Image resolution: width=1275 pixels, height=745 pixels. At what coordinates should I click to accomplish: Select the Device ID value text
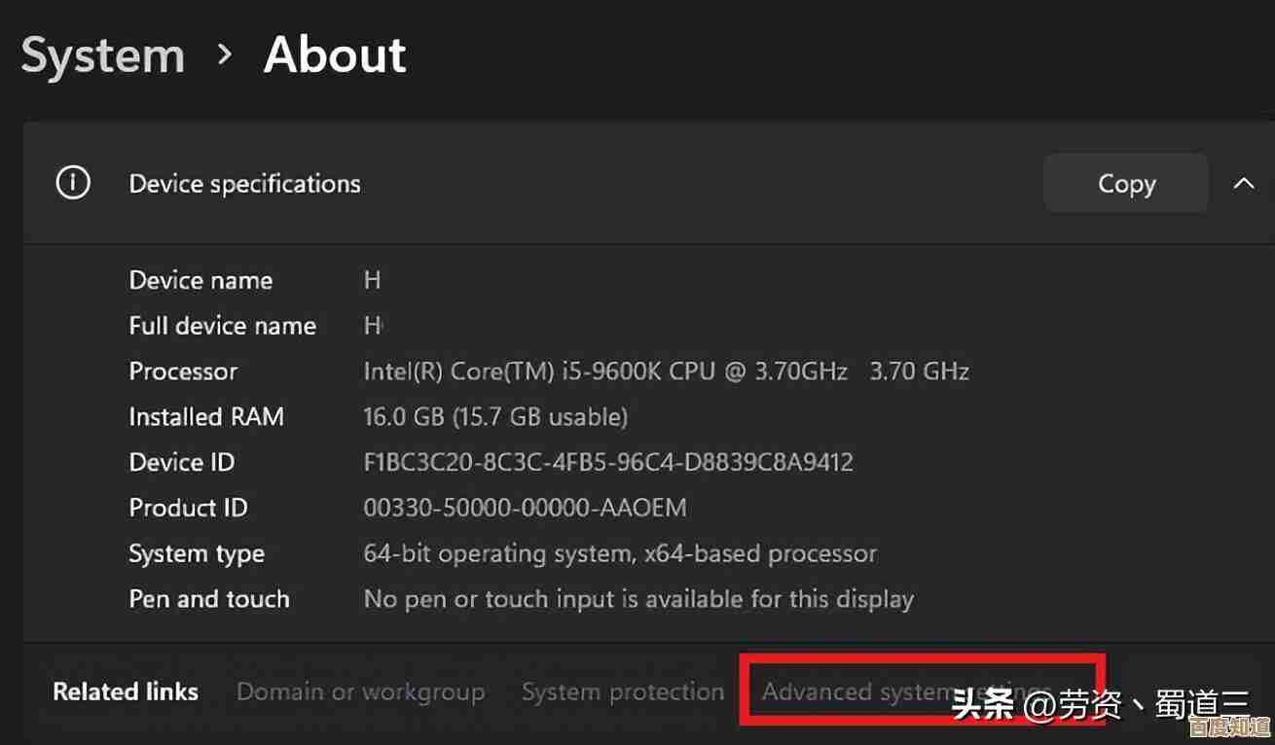[x=608, y=462]
